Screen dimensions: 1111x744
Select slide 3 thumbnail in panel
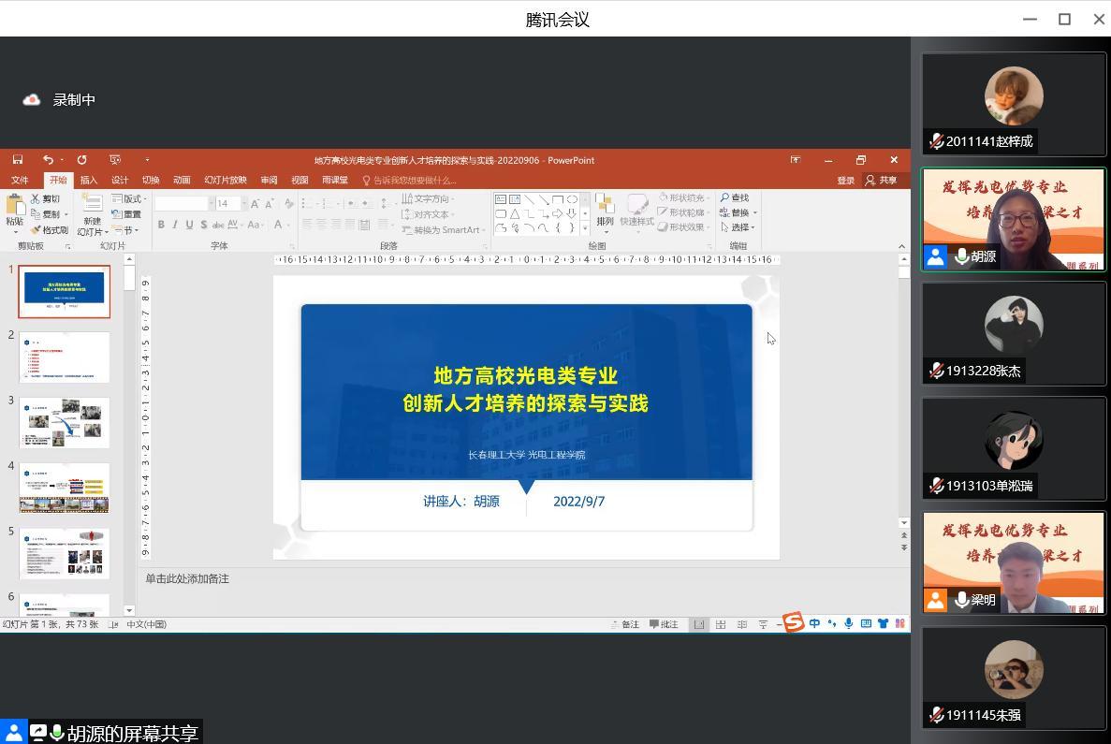click(x=65, y=422)
